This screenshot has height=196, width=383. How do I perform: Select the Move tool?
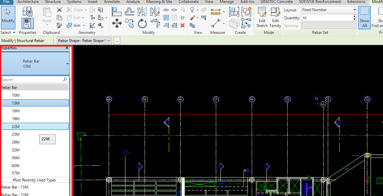point(117,23)
